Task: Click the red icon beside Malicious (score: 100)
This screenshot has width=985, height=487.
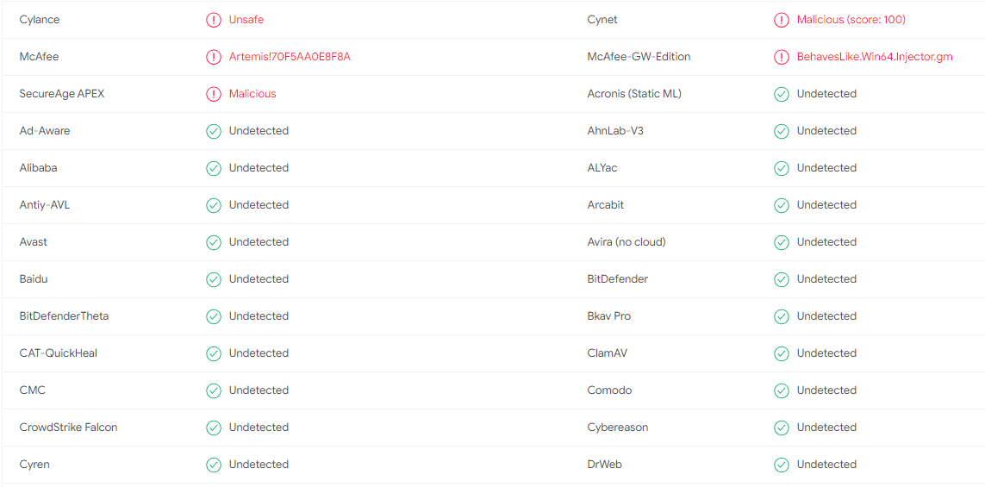Action: [782, 20]
